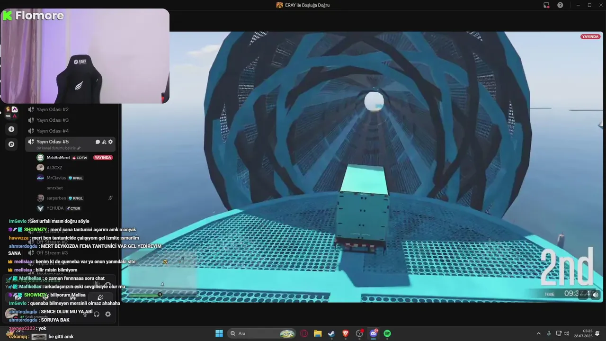The image size is (606, 341).
Task: Add a server with the plus button
Action: coord(11,129)
